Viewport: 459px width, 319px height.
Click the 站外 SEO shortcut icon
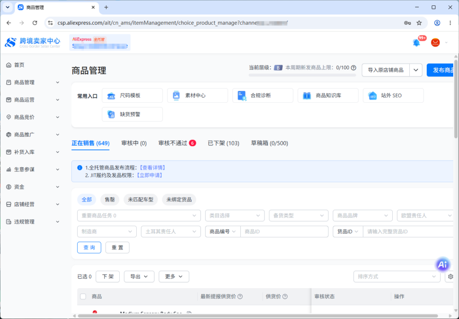372,96
